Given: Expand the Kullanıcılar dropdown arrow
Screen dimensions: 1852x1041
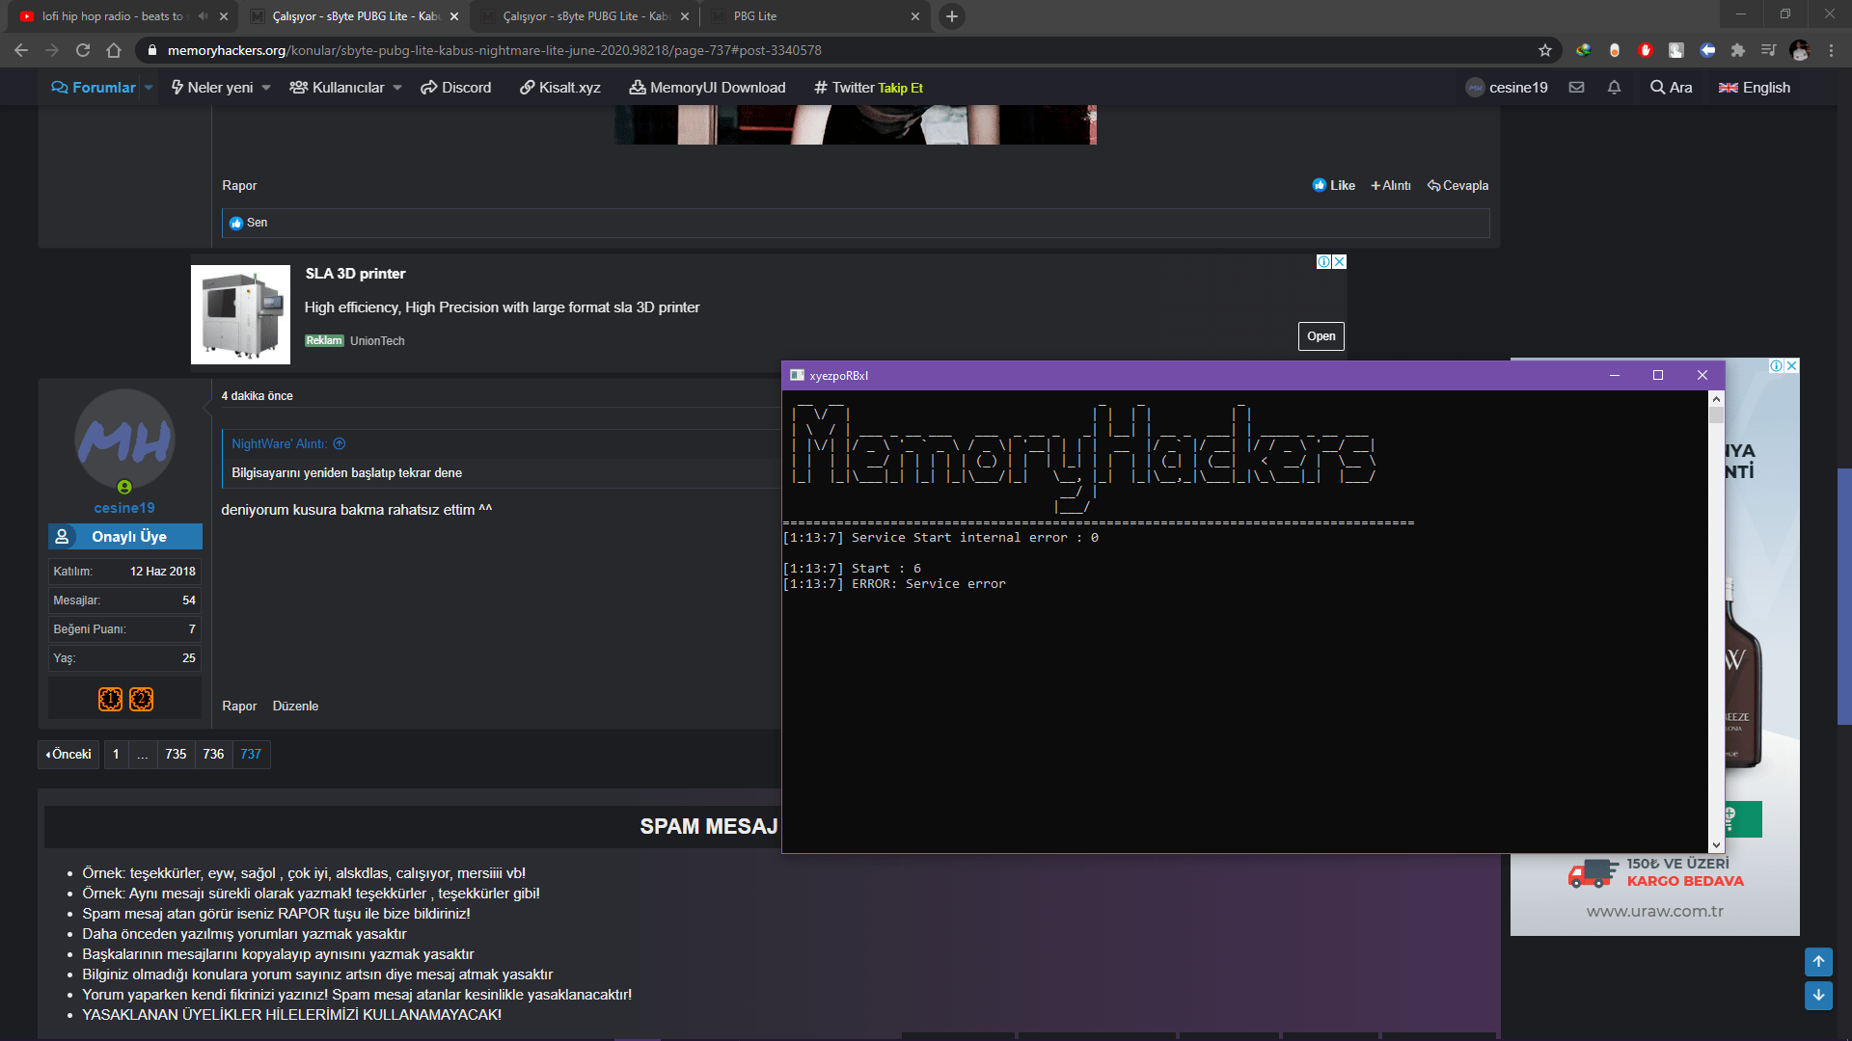Looking at the screenshot, I should 397,88.
